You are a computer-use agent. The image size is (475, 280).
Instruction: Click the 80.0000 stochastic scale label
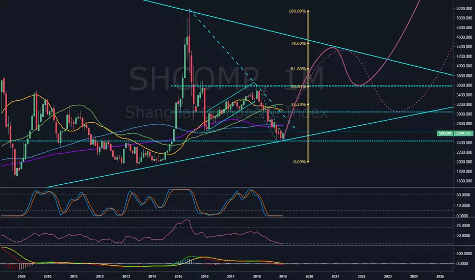[463, 195]
